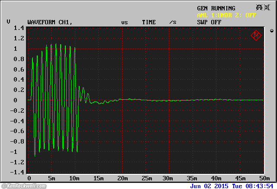Click the yellow ANL 1:UNDR status
The width and height of the screenshot is (277, 189).
[215, 15]
